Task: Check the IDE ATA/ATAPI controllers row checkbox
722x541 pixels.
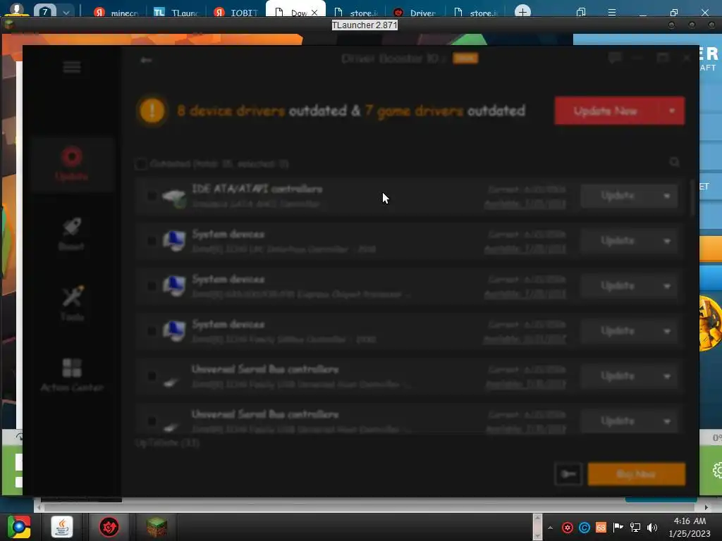Action: click(152, 196)
